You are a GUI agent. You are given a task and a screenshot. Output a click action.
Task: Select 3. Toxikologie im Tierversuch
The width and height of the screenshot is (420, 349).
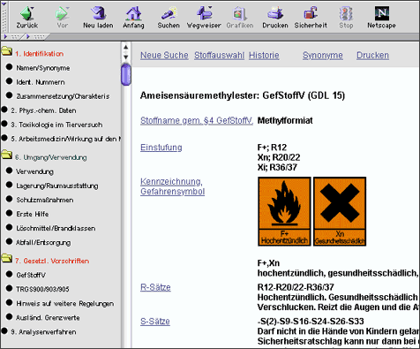56,125
